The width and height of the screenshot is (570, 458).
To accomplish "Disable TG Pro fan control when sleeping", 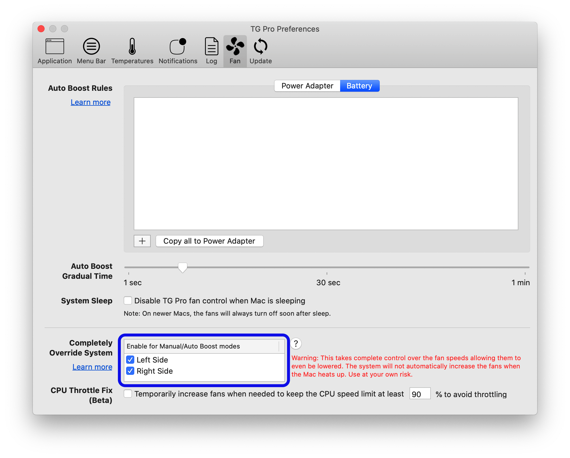I will (x=128, y=300).
